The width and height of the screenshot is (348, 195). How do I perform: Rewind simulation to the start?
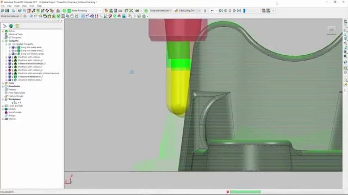tap(221, 11)
